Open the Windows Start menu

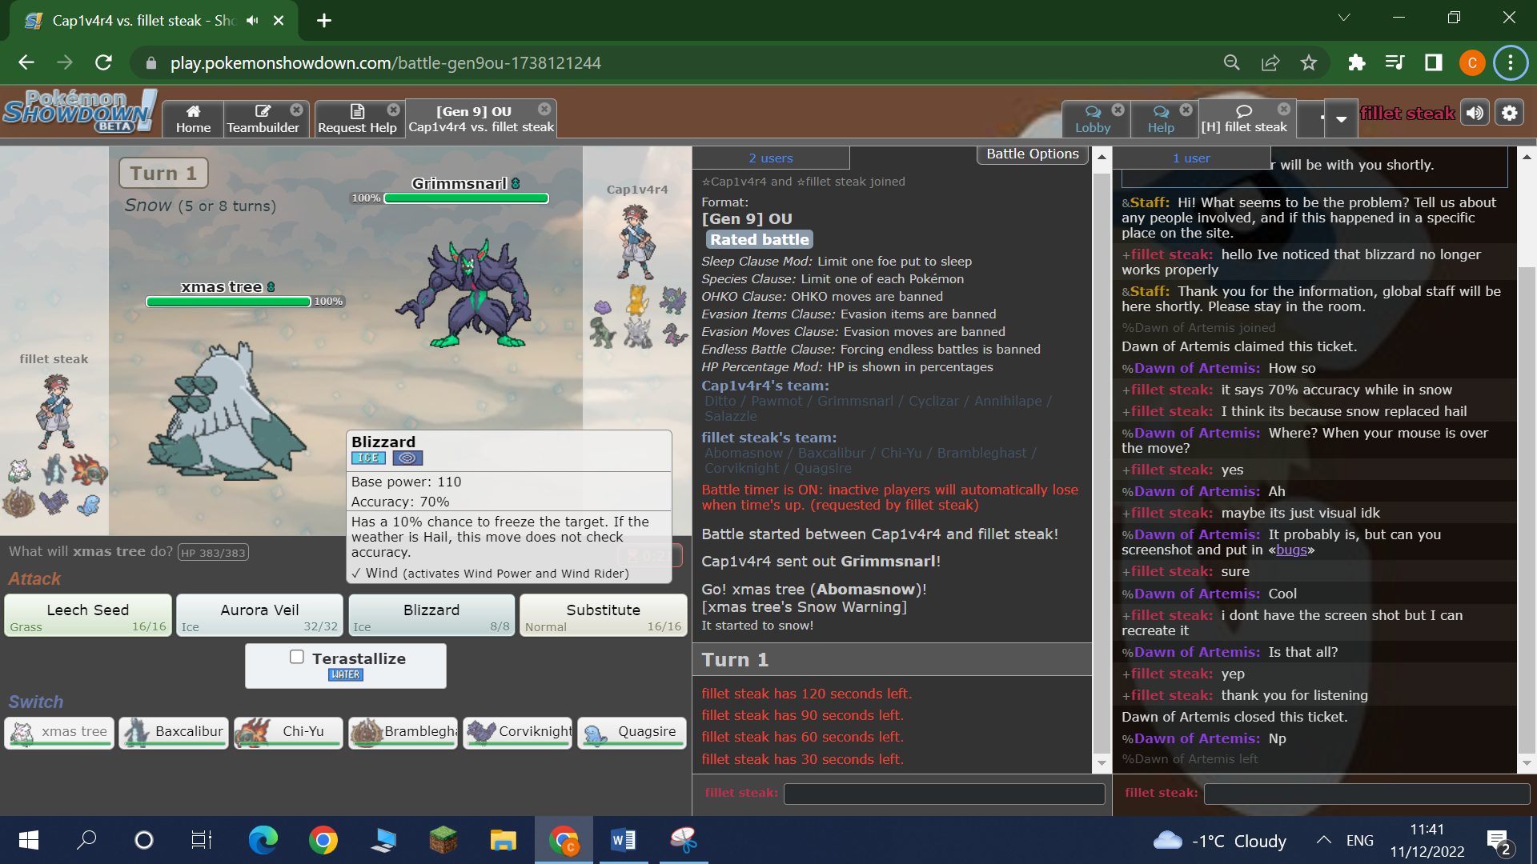pyautogui.click(x=29, y=840)
